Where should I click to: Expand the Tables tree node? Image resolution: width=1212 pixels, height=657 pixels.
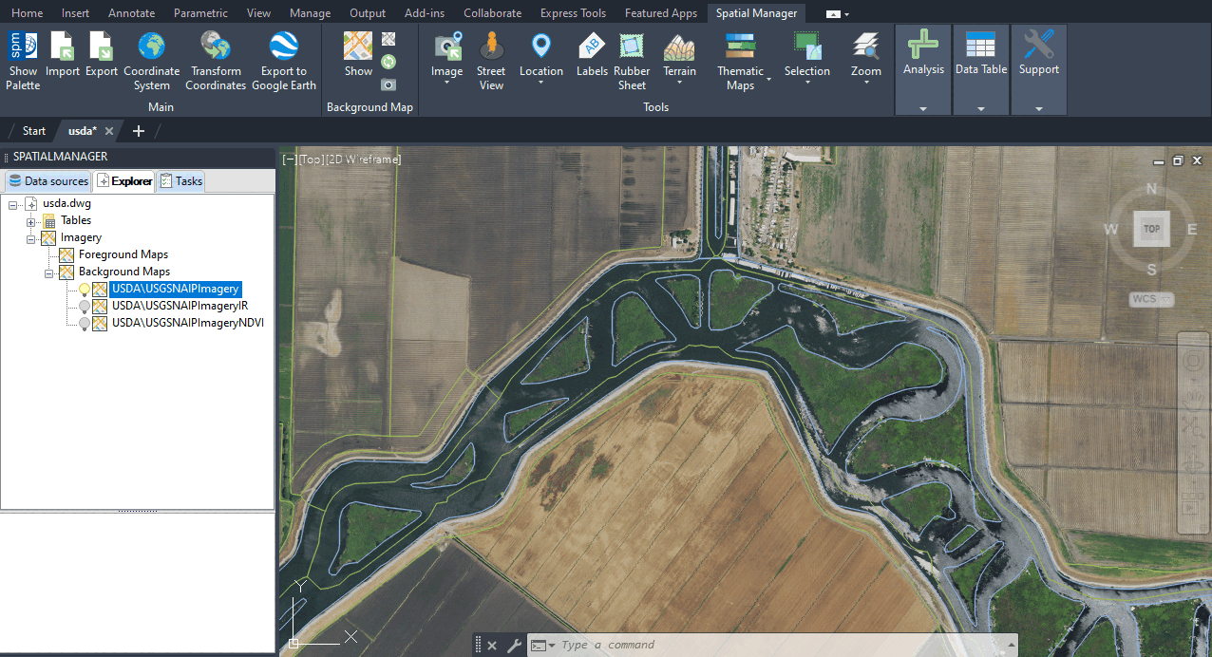click(30, 221)
